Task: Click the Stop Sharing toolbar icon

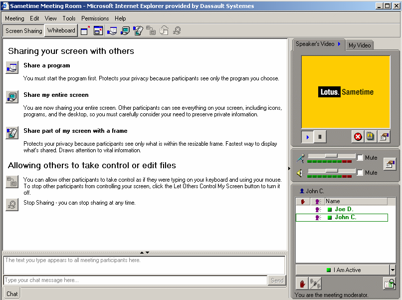Action: click(177, 30)
